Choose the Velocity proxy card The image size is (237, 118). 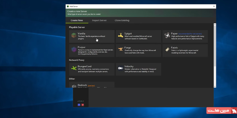[138, 69]
